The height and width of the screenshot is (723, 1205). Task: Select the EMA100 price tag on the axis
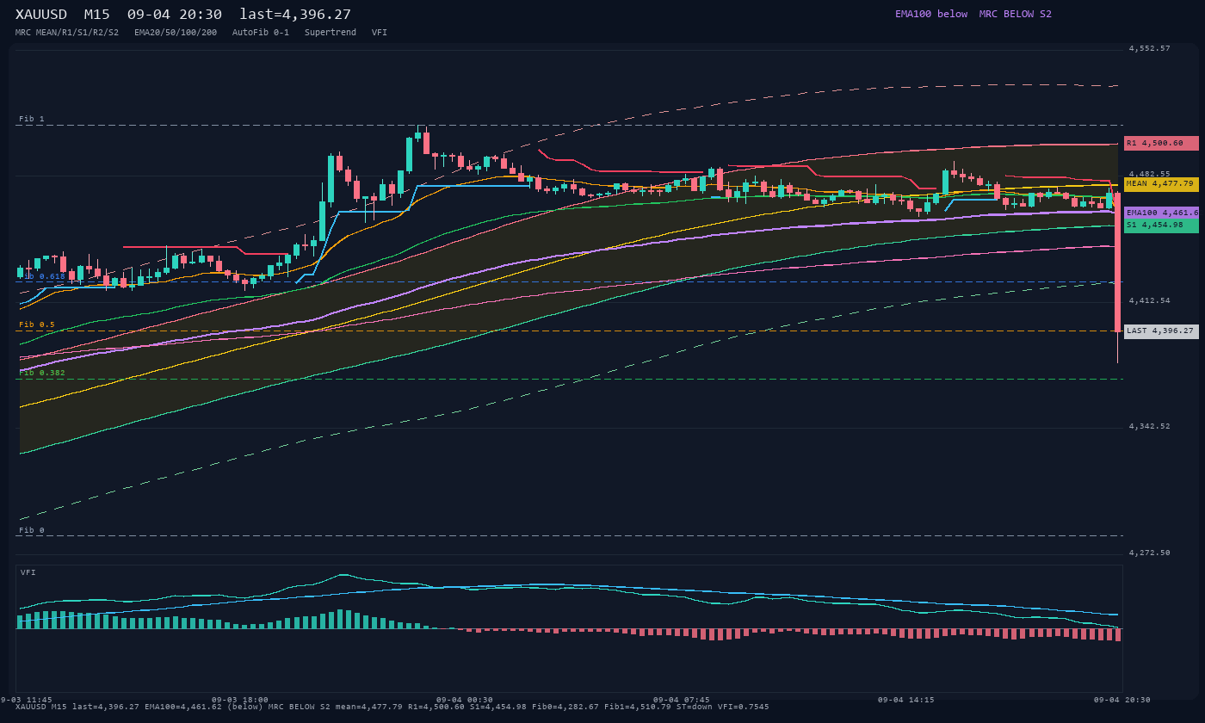[1161, 213]
